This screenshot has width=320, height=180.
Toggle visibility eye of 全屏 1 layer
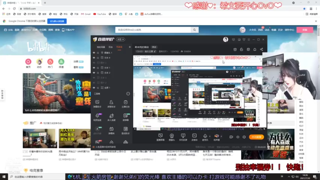94,88
